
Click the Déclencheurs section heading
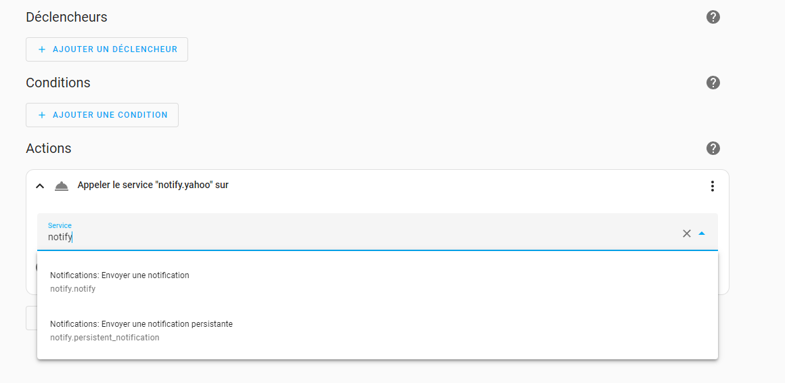[x=66, y=17]
